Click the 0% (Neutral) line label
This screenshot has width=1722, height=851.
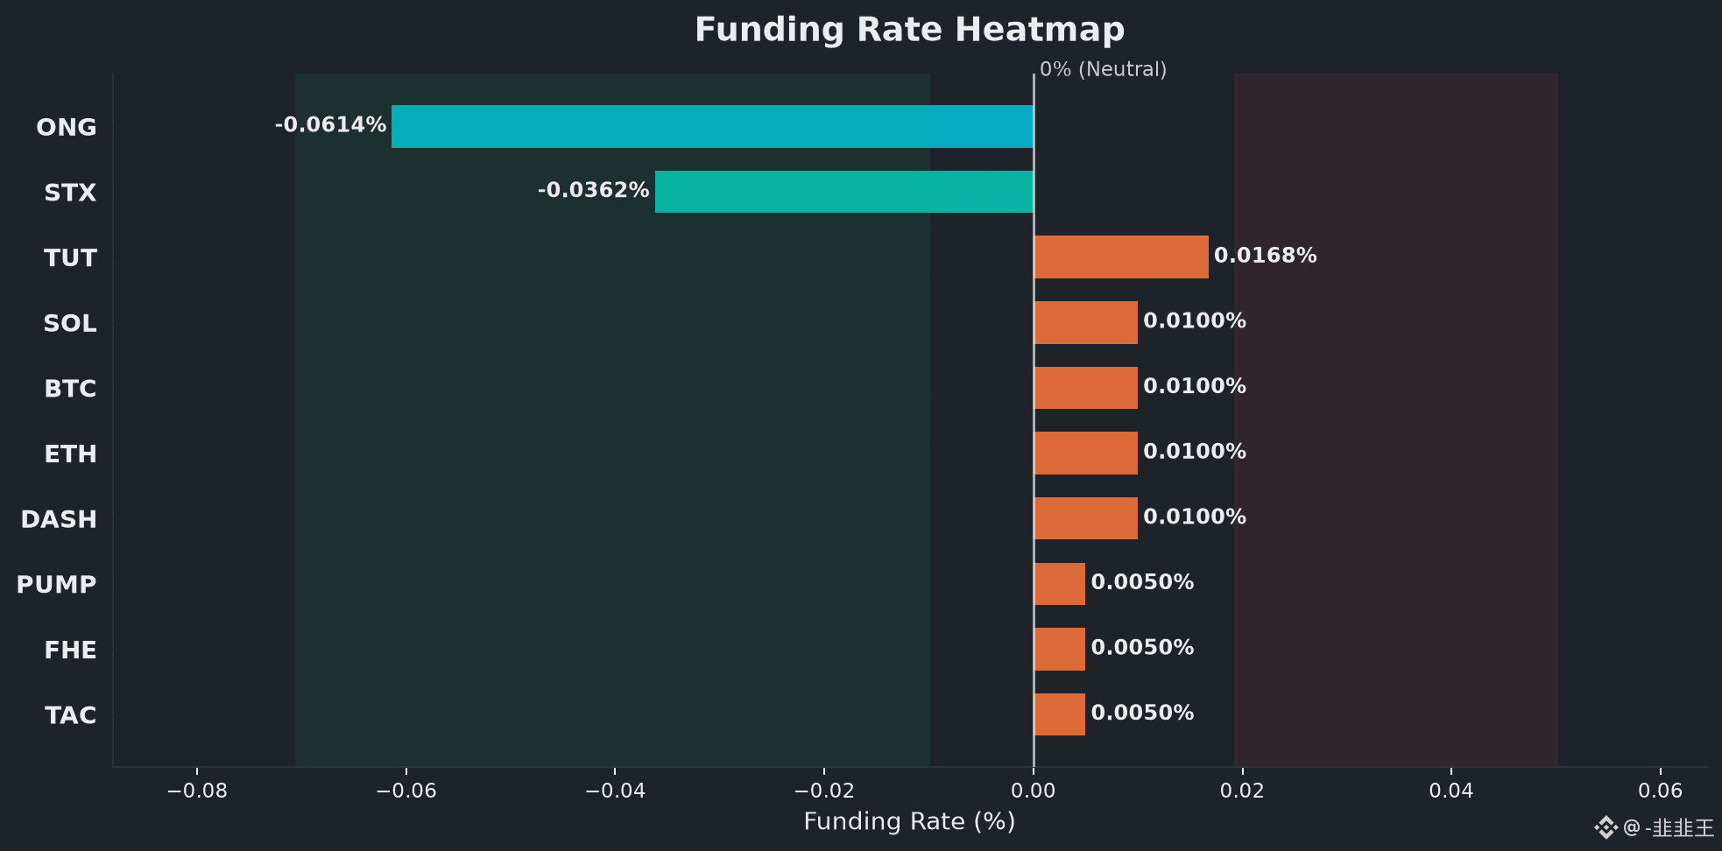click(x=1103, y=69)
